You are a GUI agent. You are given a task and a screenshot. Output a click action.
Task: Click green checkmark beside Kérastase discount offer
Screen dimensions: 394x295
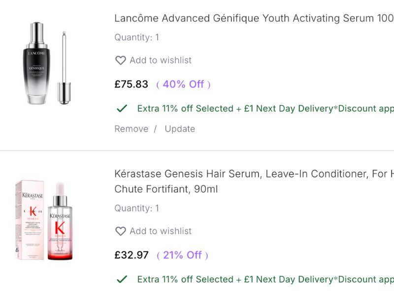(122, 279)
